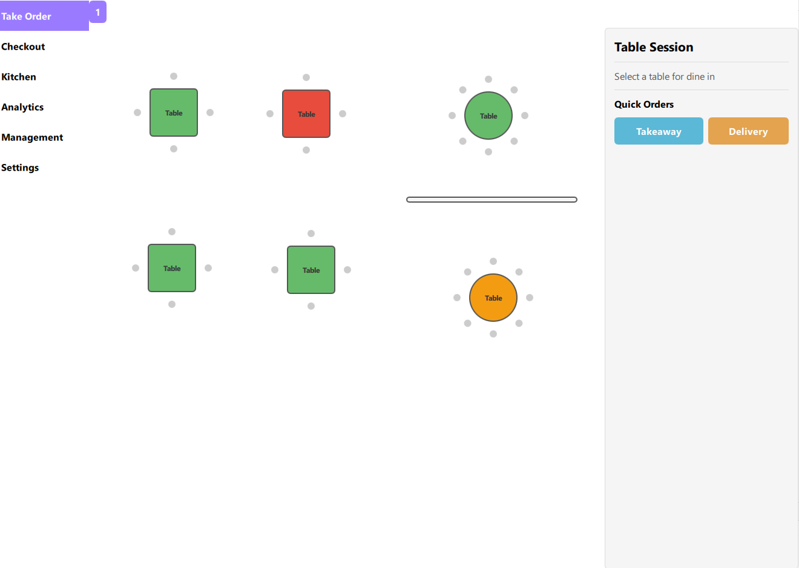Select the top-left green square table
799x568 pixels.
click(x=174, y=113)
